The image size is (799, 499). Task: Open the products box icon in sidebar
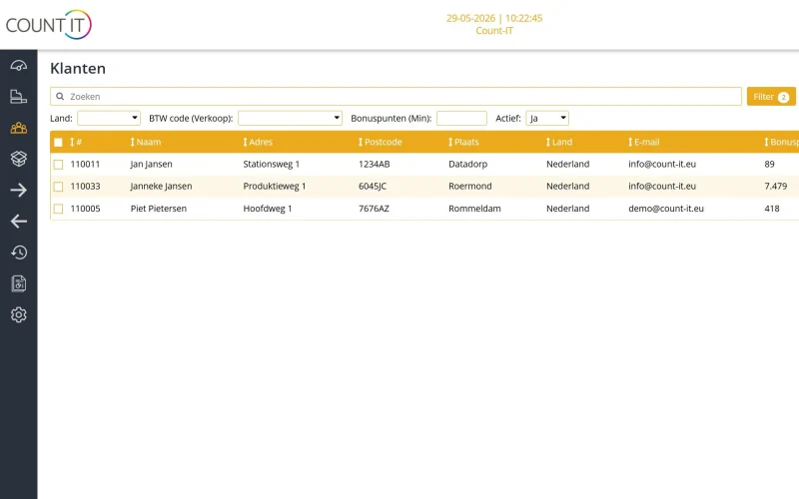click(x=18, y=159)
